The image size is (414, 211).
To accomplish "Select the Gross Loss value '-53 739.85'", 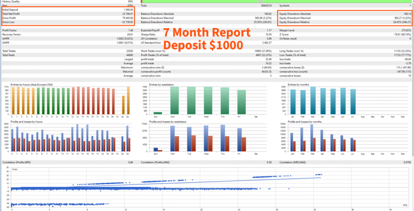I will pos(127,22).
